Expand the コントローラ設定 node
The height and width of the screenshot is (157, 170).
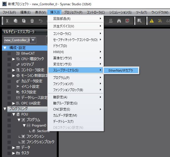point(14,70)
